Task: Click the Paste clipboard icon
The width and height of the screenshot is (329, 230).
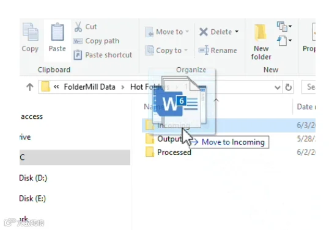Action: pos(57,32)
